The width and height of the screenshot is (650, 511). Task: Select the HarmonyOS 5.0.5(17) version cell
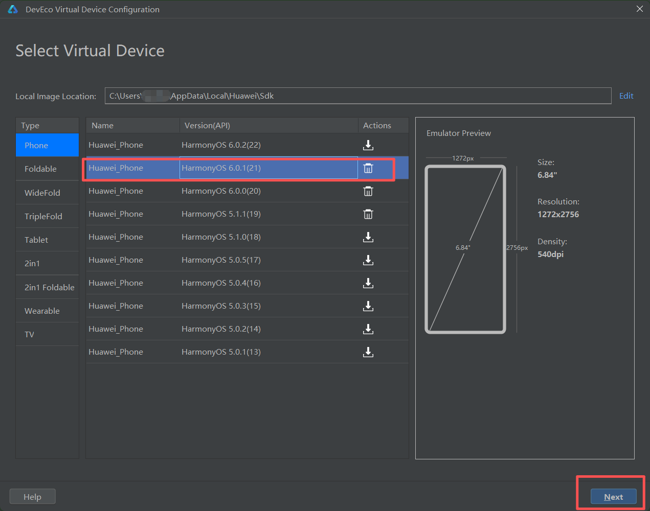point(268,260)
